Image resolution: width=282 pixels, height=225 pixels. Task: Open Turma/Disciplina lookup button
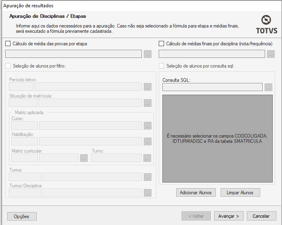click(147, 193)
